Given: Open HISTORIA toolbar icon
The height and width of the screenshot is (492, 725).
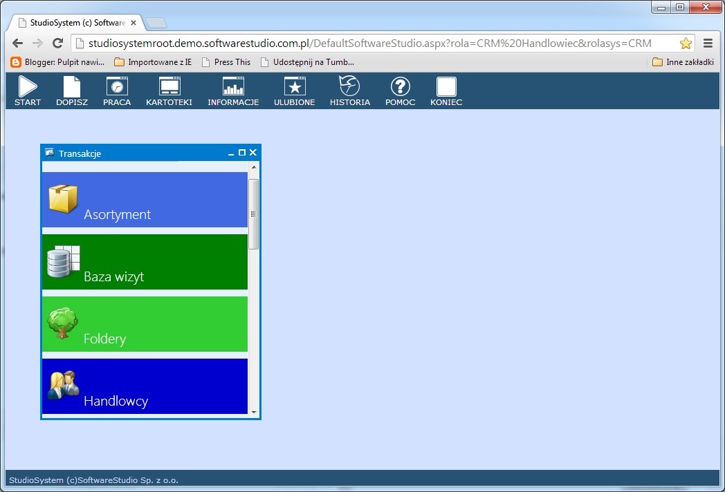Looking at the screenshot, I should 349,86.
